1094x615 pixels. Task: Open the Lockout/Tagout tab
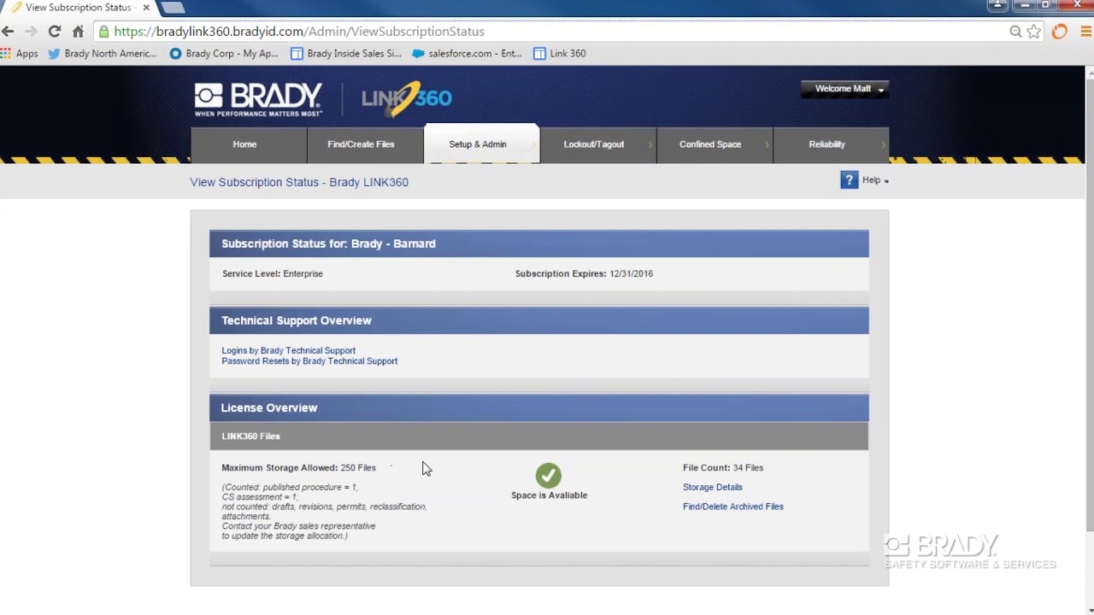(x=597, y=144)
